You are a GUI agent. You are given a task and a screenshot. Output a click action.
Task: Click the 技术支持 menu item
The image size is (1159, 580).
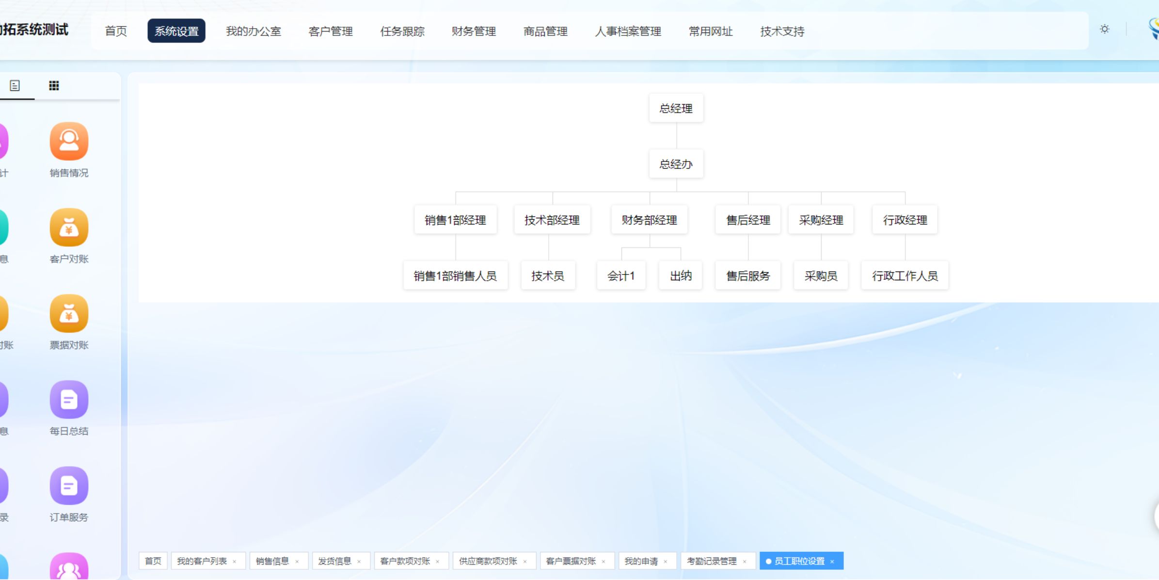tap(782, 32)
